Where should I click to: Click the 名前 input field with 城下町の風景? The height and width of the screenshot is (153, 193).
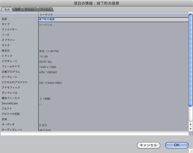113,19
